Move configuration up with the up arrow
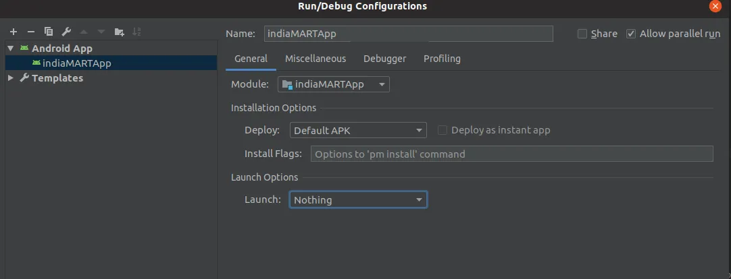731x279 pixels. [84, 32]
